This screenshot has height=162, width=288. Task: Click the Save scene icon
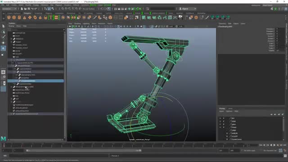point(29,9)
